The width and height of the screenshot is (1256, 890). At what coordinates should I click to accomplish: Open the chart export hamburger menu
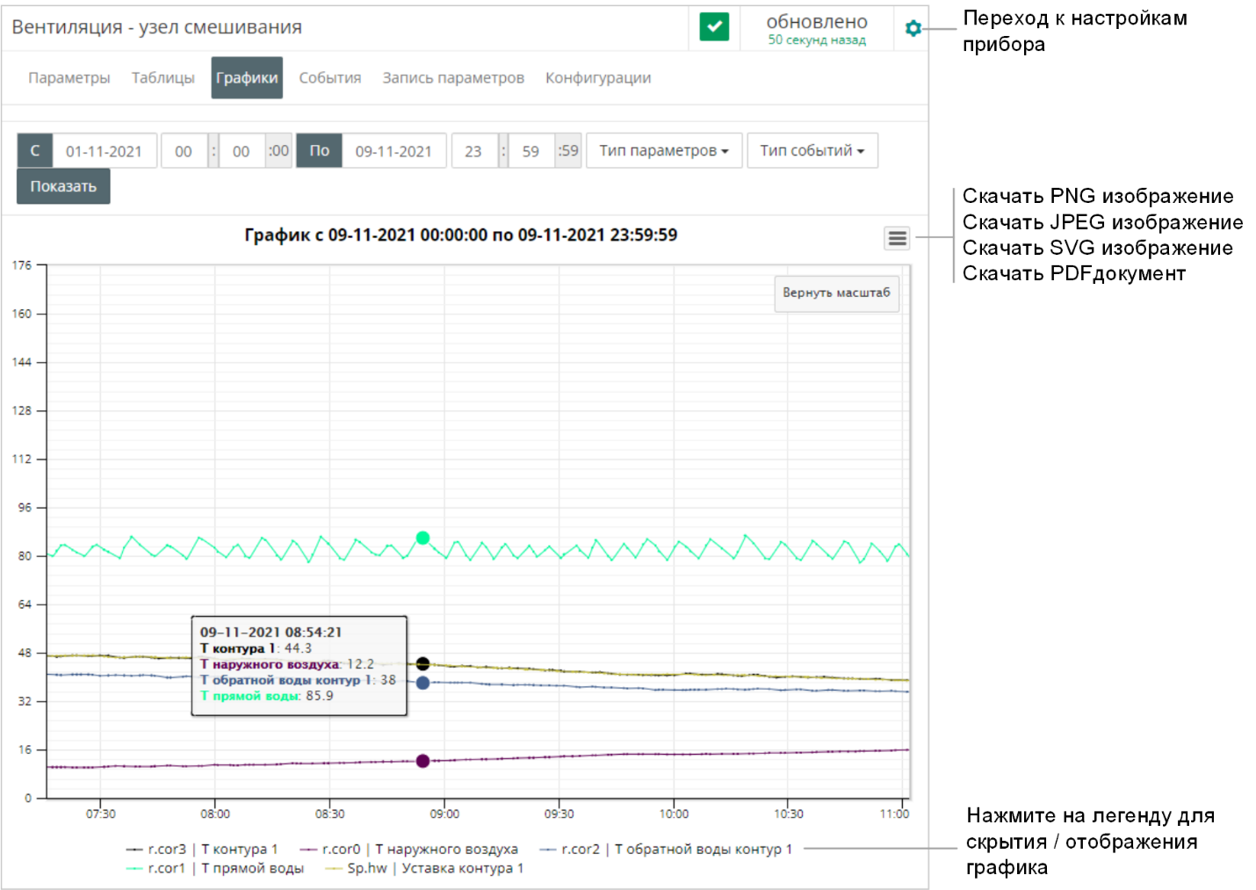[x=897, y=238]
